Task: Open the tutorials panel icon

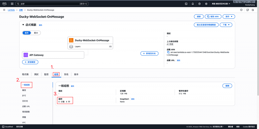Action: pos(247,10)
